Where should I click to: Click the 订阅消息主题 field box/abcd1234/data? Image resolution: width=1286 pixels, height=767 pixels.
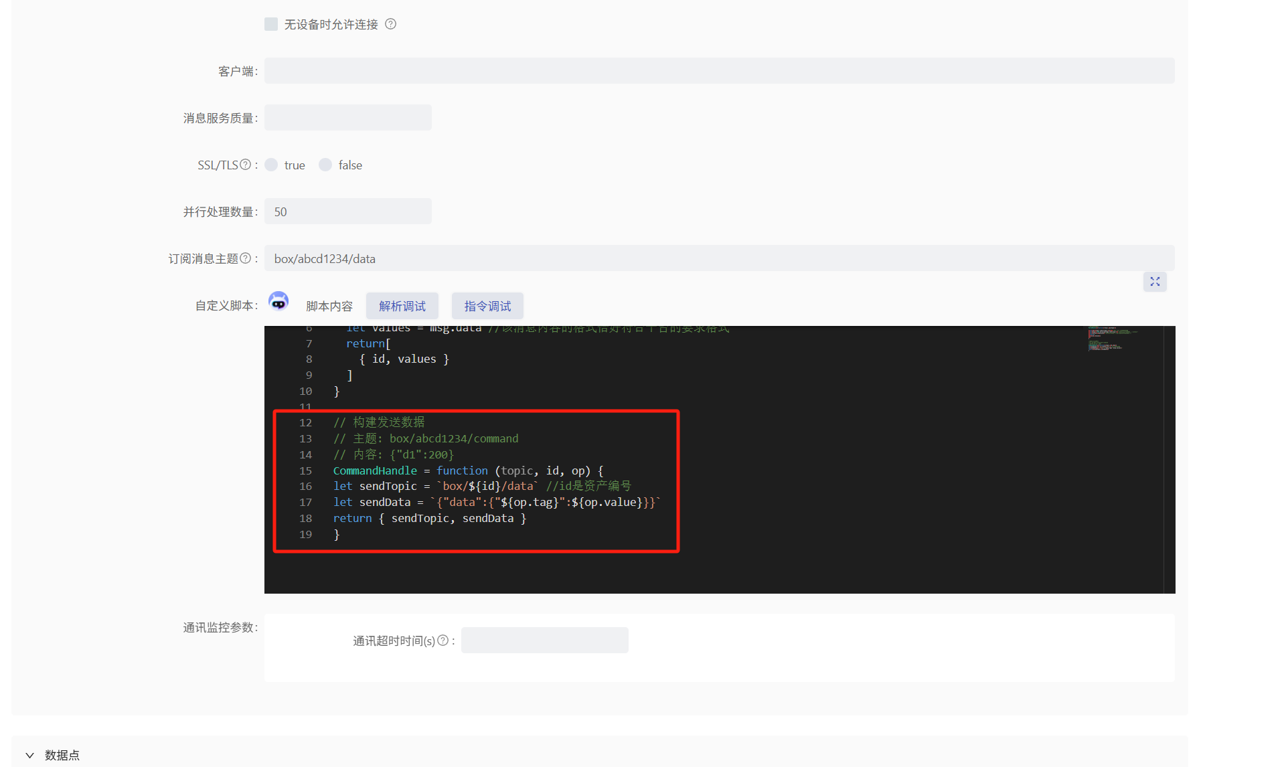(x=719, y=258)
